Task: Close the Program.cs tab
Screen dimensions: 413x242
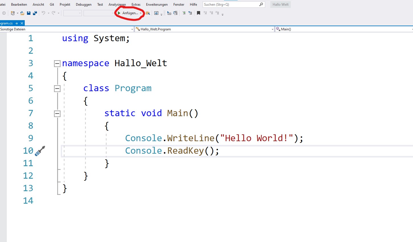Action: coord(22,23)
